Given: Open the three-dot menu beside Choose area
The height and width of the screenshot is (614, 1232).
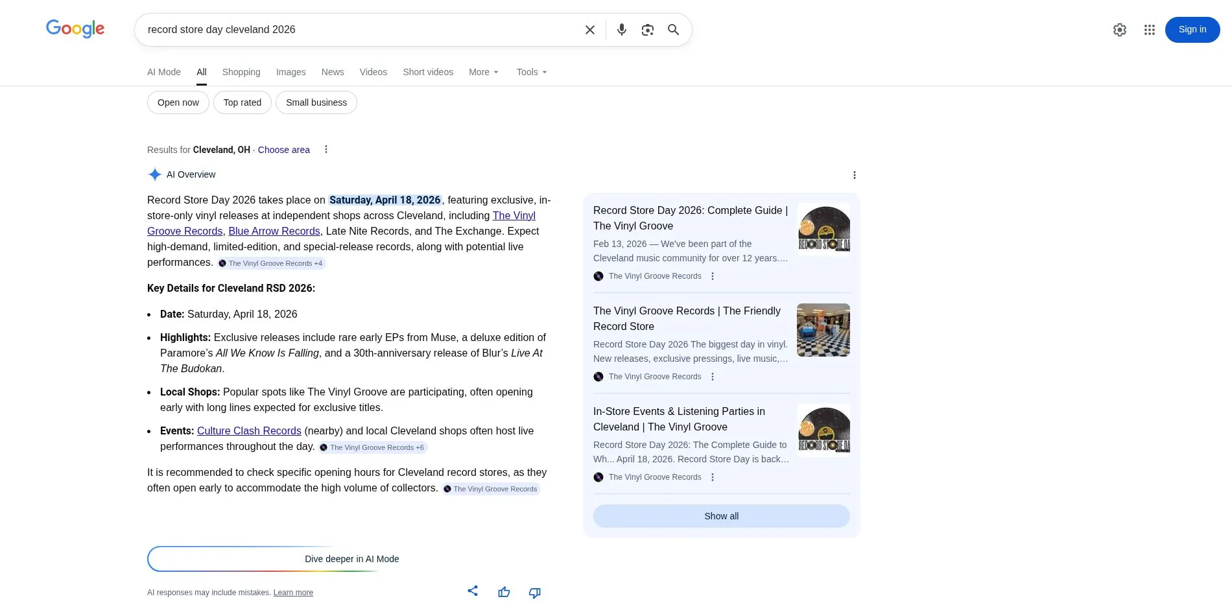Looking at the screenshot, I should (326, 149).
